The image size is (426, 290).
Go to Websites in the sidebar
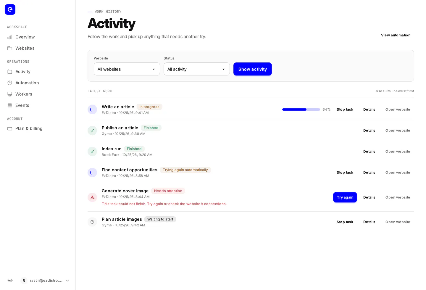38,48
